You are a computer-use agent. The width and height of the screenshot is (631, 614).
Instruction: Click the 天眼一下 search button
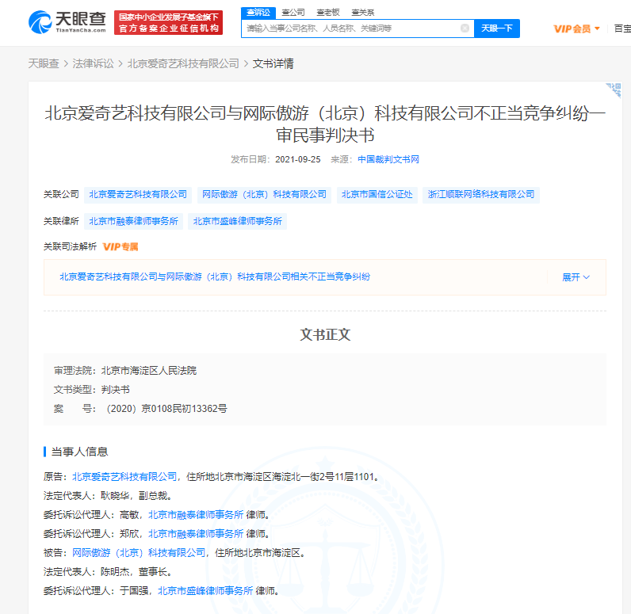click(497, 29)
